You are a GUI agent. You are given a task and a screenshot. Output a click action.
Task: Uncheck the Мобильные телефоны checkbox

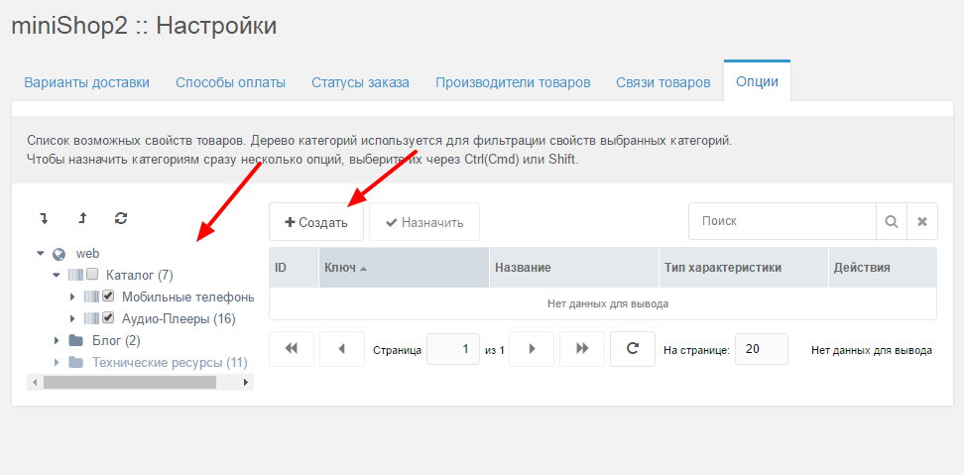(108, 297)
